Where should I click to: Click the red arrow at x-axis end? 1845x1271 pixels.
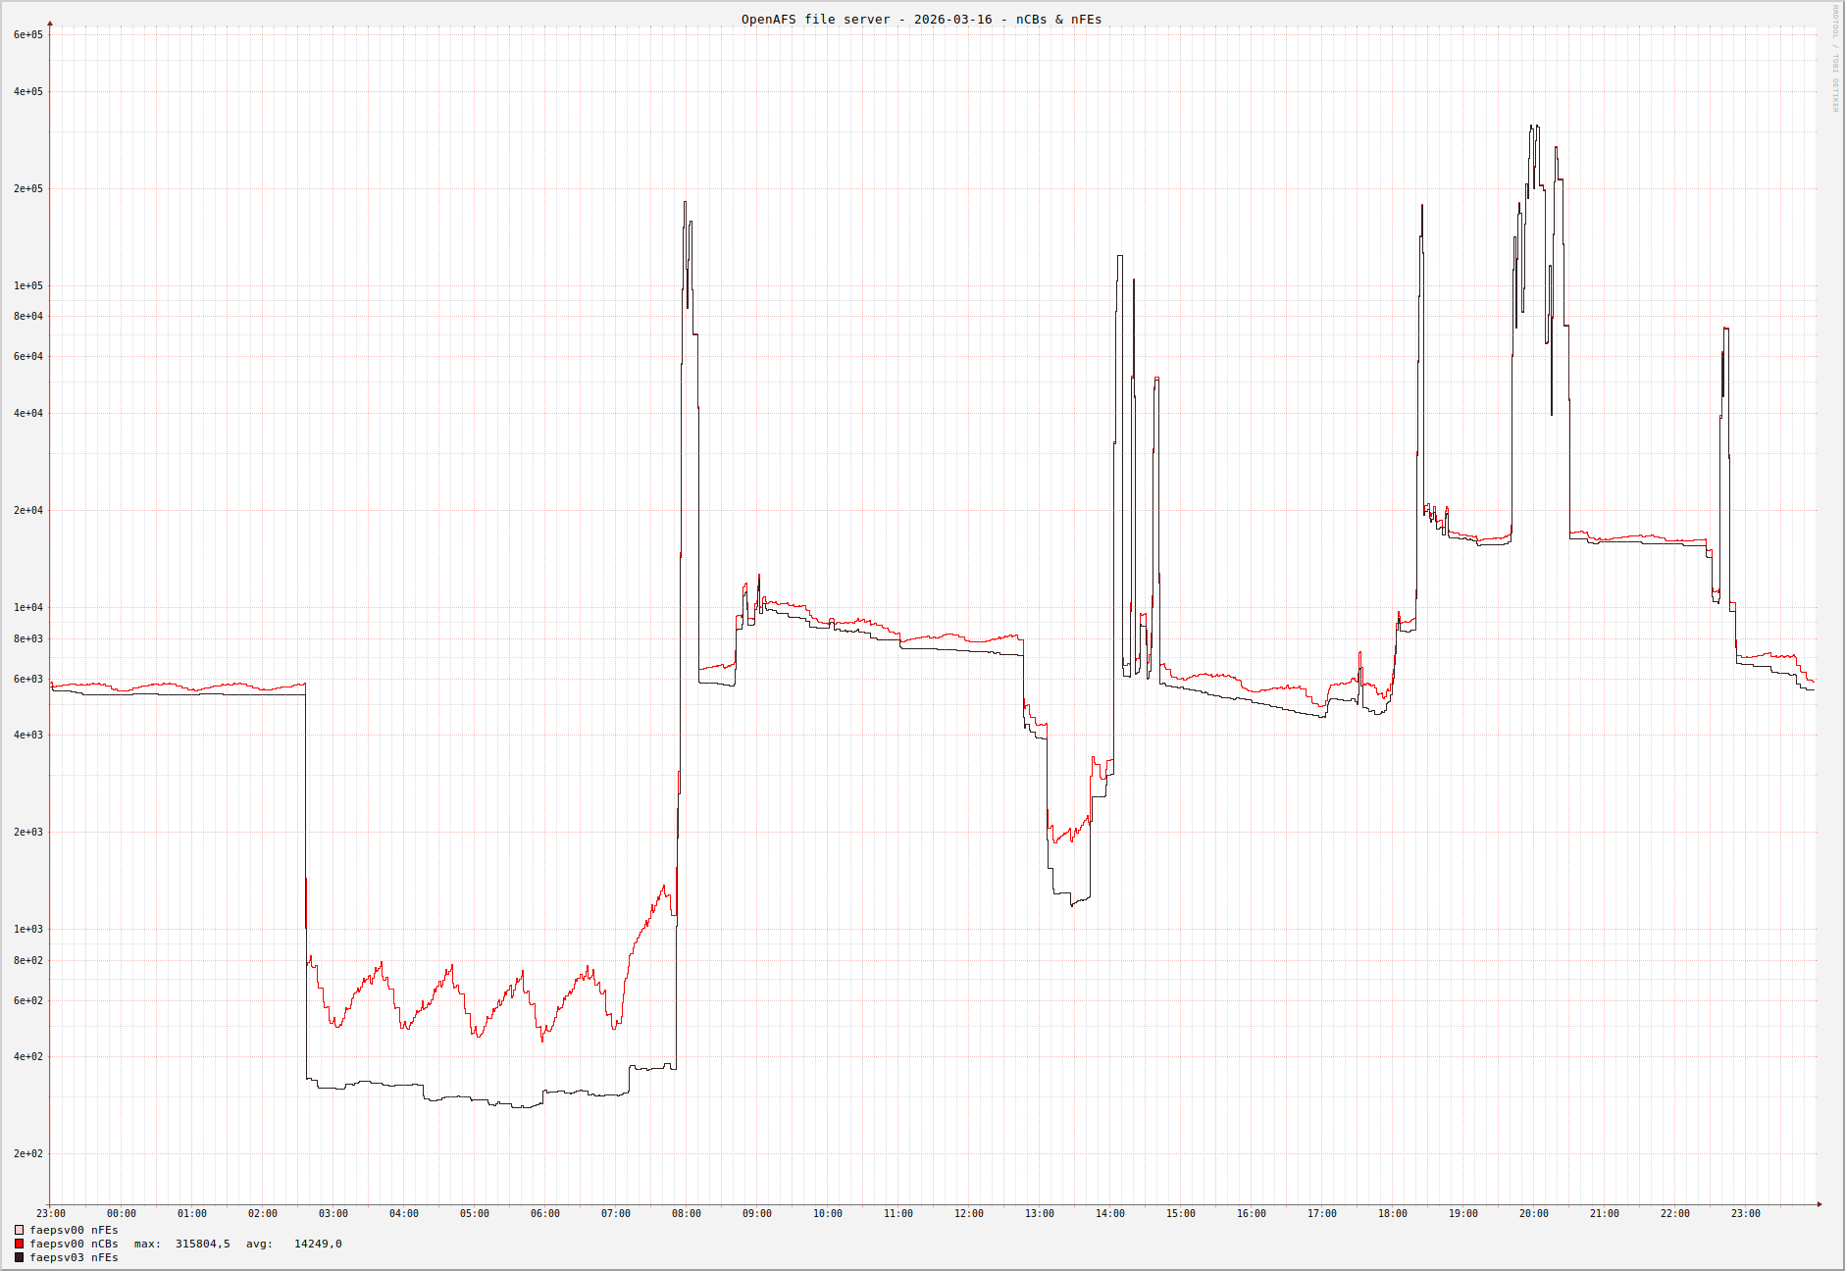[1819, 1204]
